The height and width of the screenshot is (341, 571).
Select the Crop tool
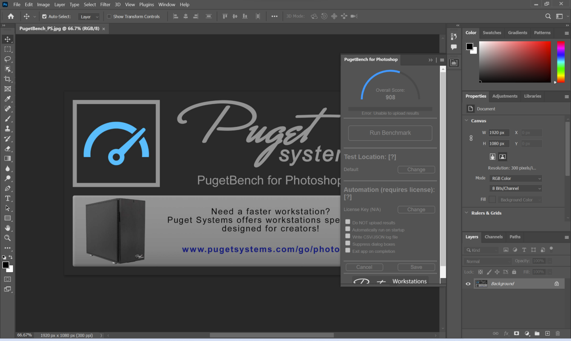[8, 79]
